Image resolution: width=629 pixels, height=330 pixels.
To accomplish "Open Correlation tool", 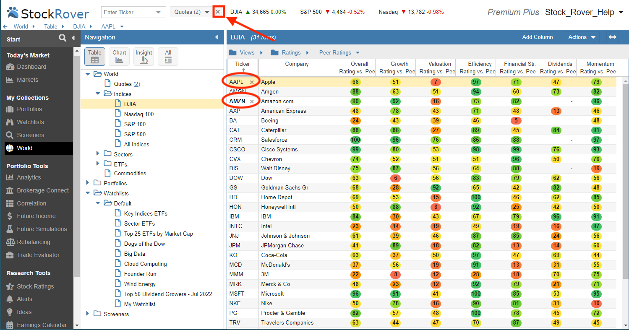I will [26, 203].
